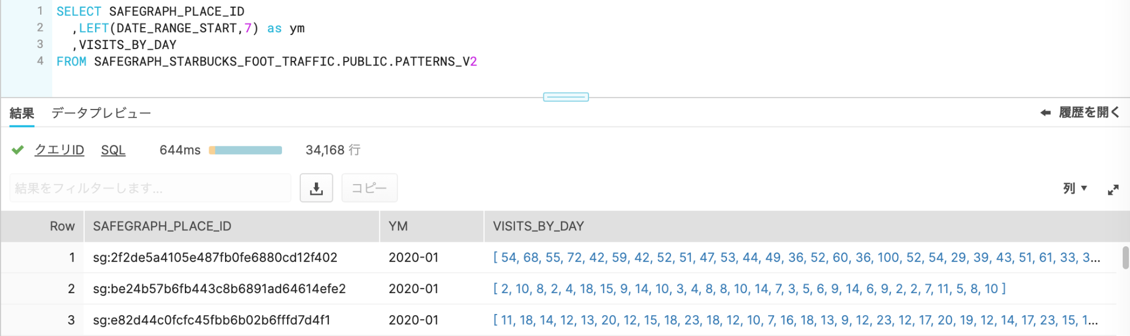
Task: Click the VISITS_BY_DAY column header
Action: [538, 226]
